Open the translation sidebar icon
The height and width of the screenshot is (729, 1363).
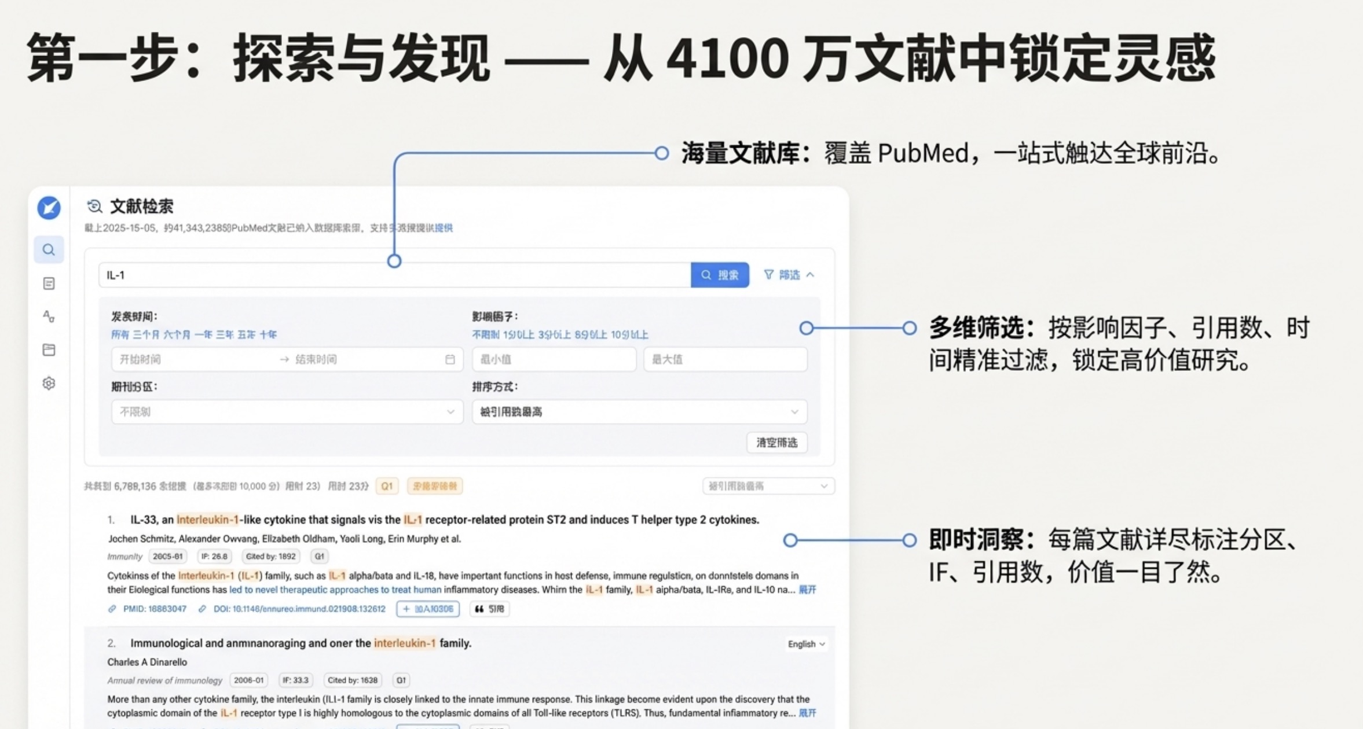click(x=49, y=316)
